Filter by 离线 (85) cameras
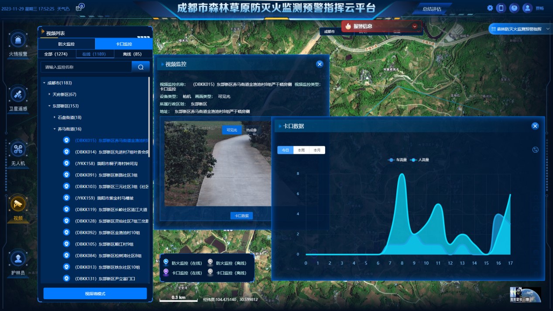This screenshot has height=311, width=553. pos(132,54)
